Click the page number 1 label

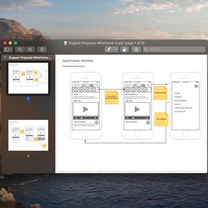pyautogui.click(x=28, y=99)
